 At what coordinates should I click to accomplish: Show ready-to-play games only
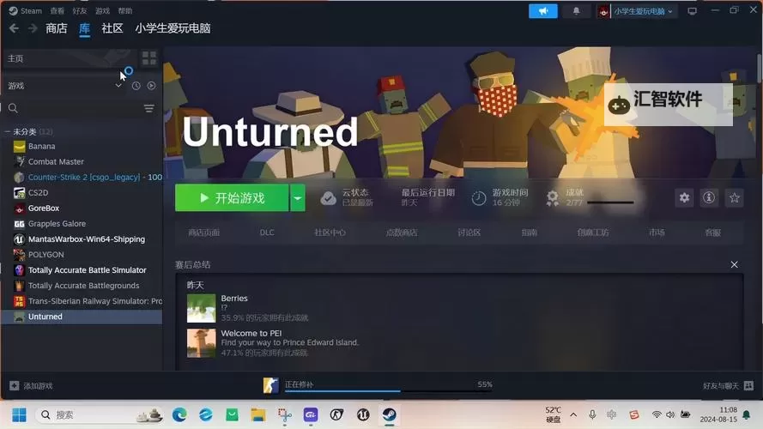click(x=151, y=86)
